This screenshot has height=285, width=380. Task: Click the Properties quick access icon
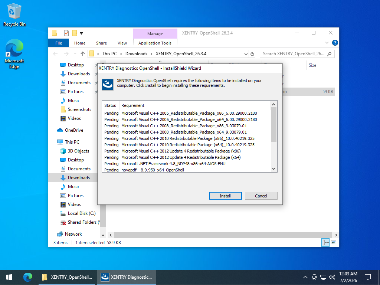pos(66,33)
